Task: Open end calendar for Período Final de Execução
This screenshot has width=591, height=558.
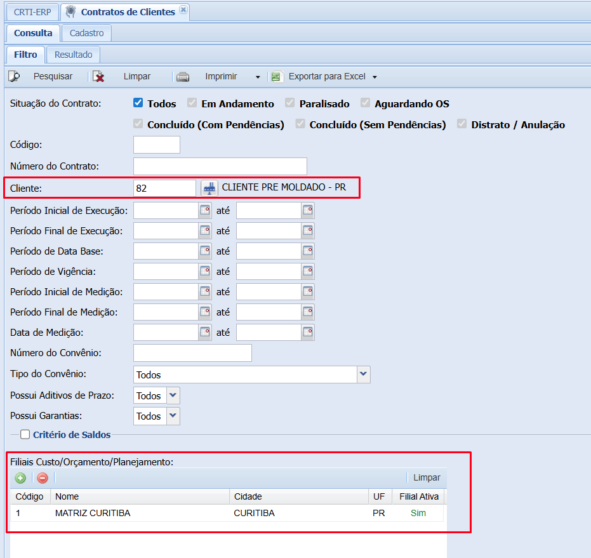Action: (308, 230)
